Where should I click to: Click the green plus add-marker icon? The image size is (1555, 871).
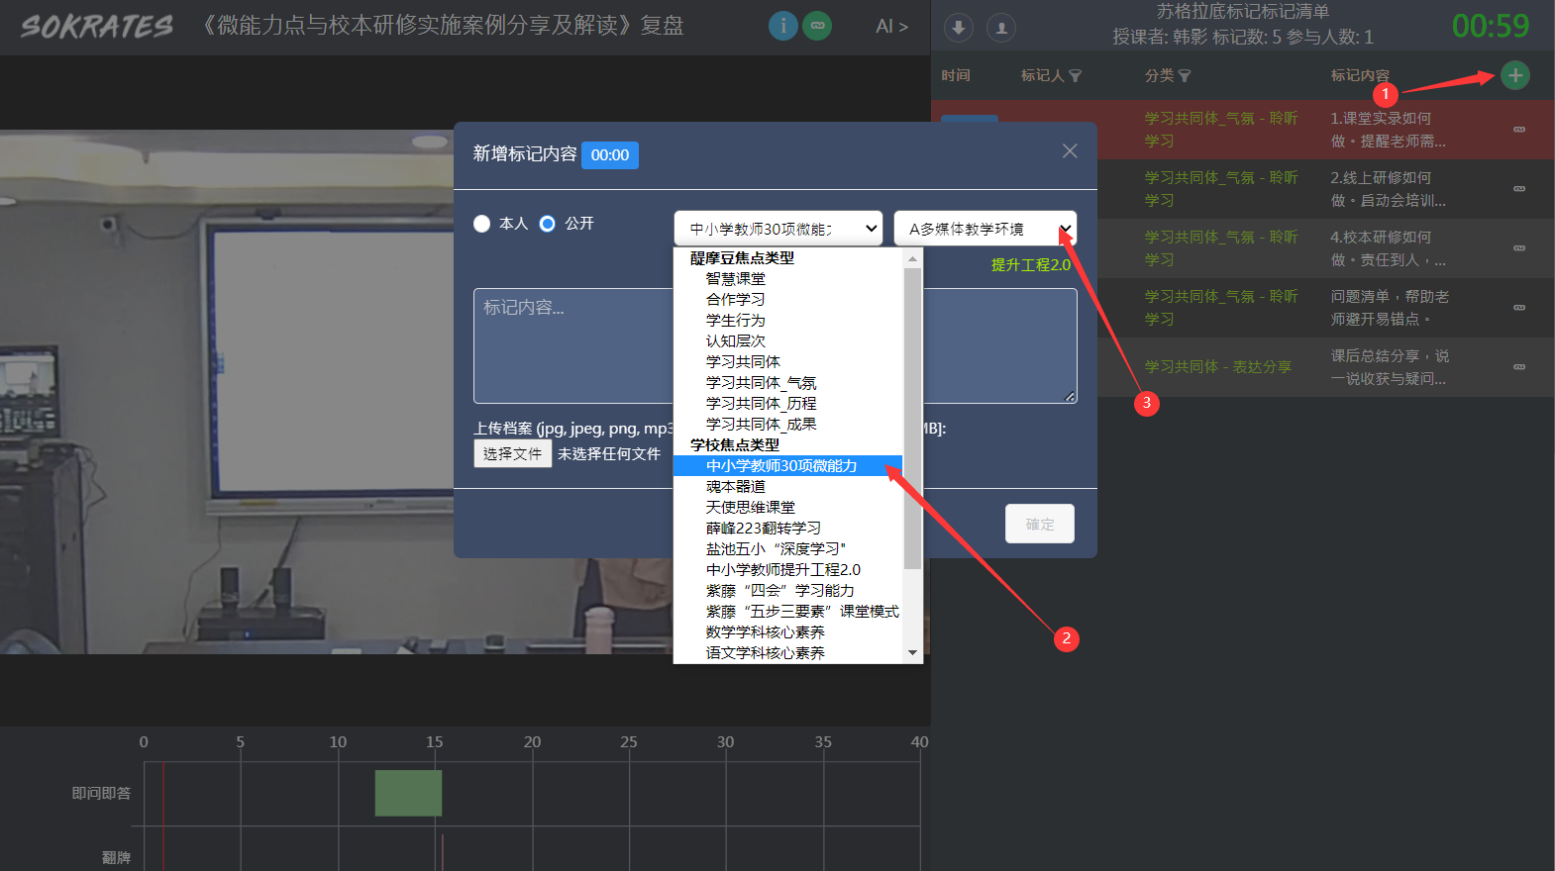point(1514,75)
